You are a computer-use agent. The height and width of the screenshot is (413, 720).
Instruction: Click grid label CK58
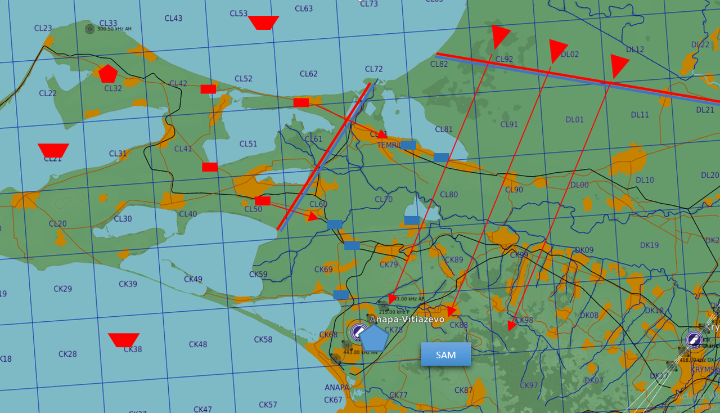pos(263,339)
